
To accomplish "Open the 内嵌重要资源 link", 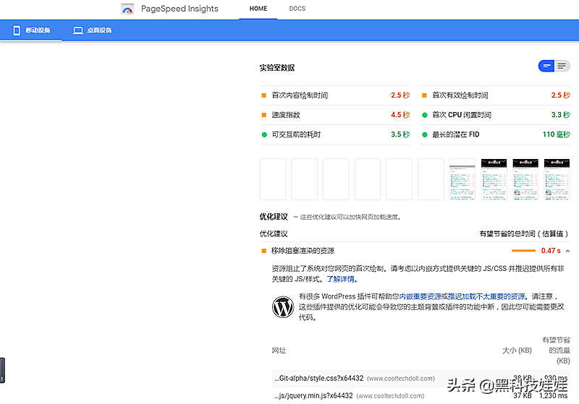I will [420, 296].
